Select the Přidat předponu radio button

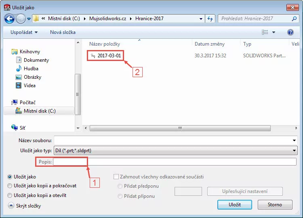[x=120, y=186]
